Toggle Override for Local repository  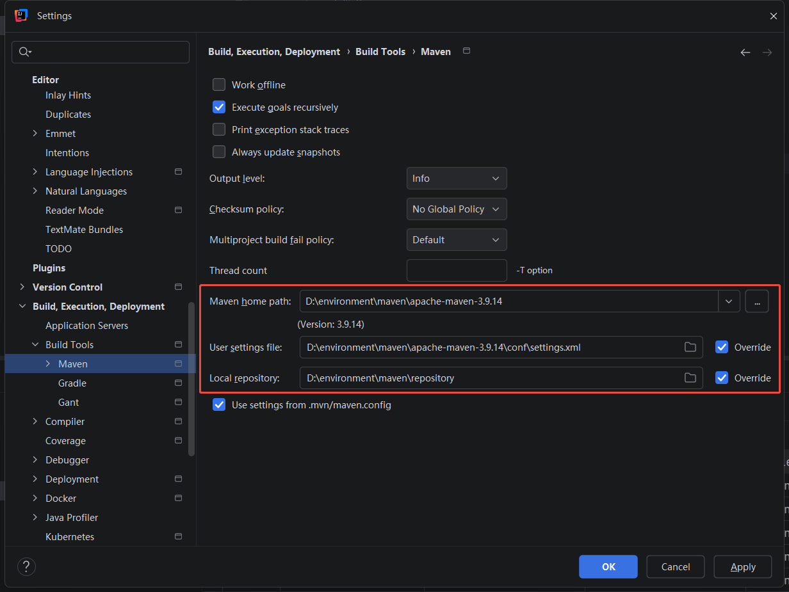click(722, 378)
